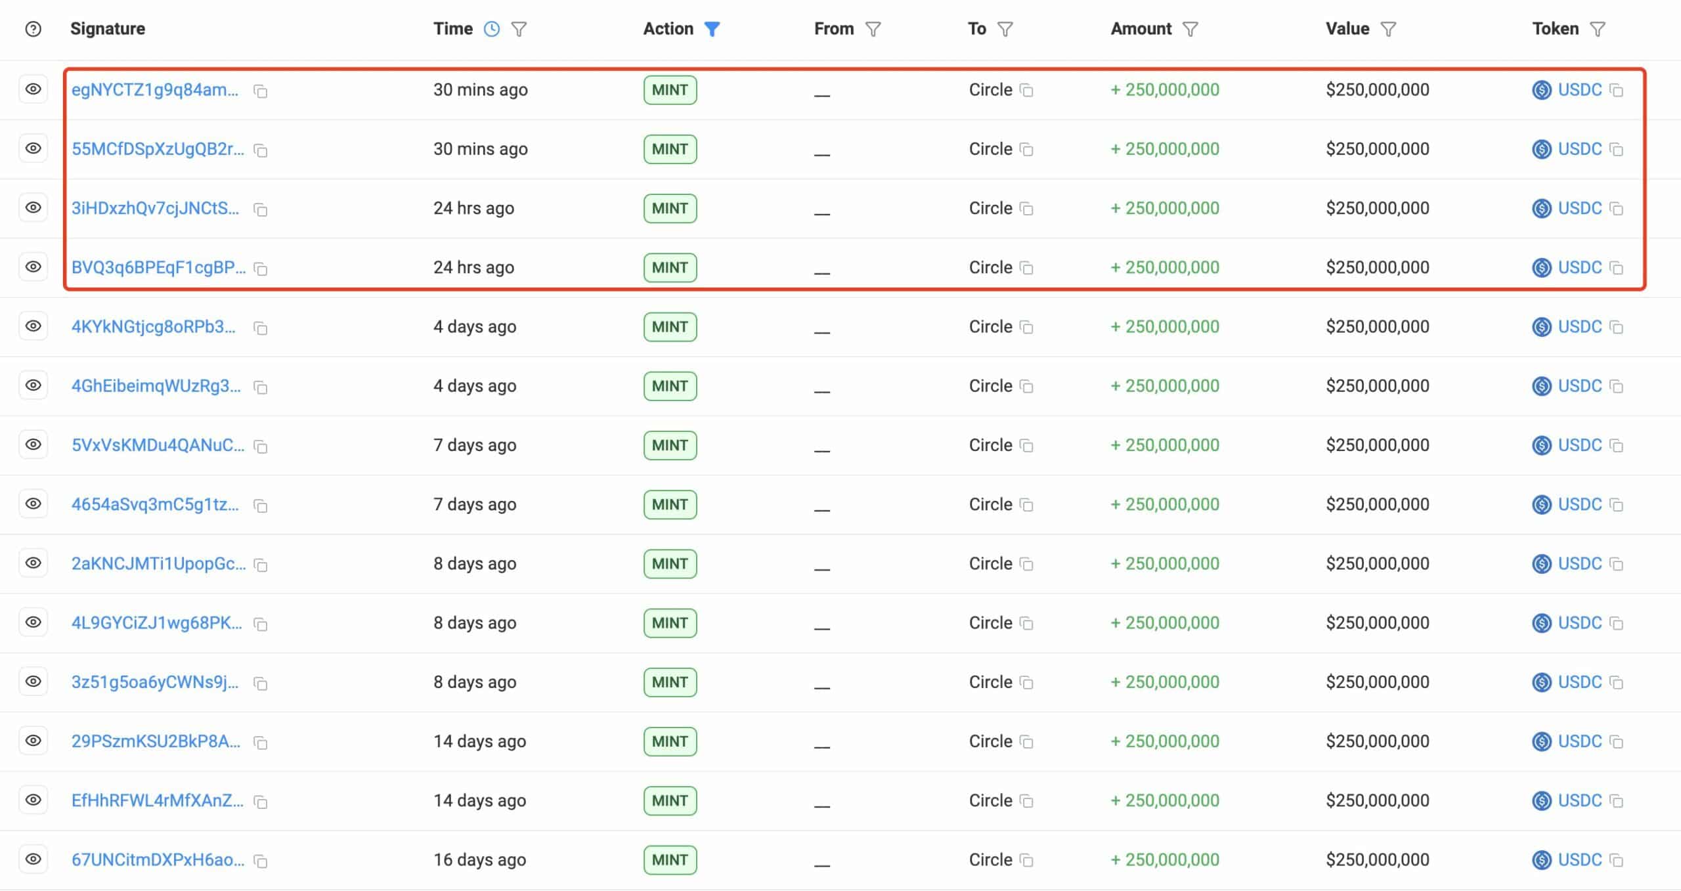
Task: Copy signature 3iHDxzhQv7cjJNCtS
Action: [261, 209]
